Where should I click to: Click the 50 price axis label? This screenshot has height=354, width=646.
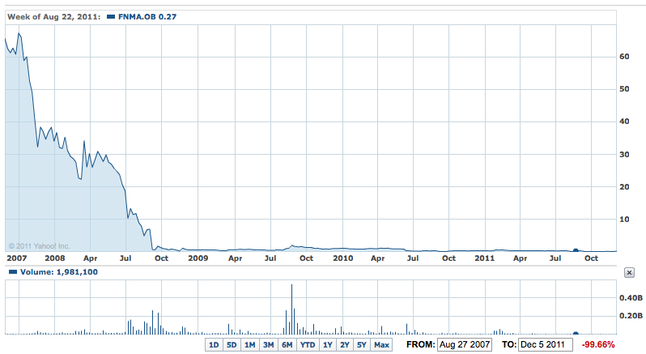[624, 89]
